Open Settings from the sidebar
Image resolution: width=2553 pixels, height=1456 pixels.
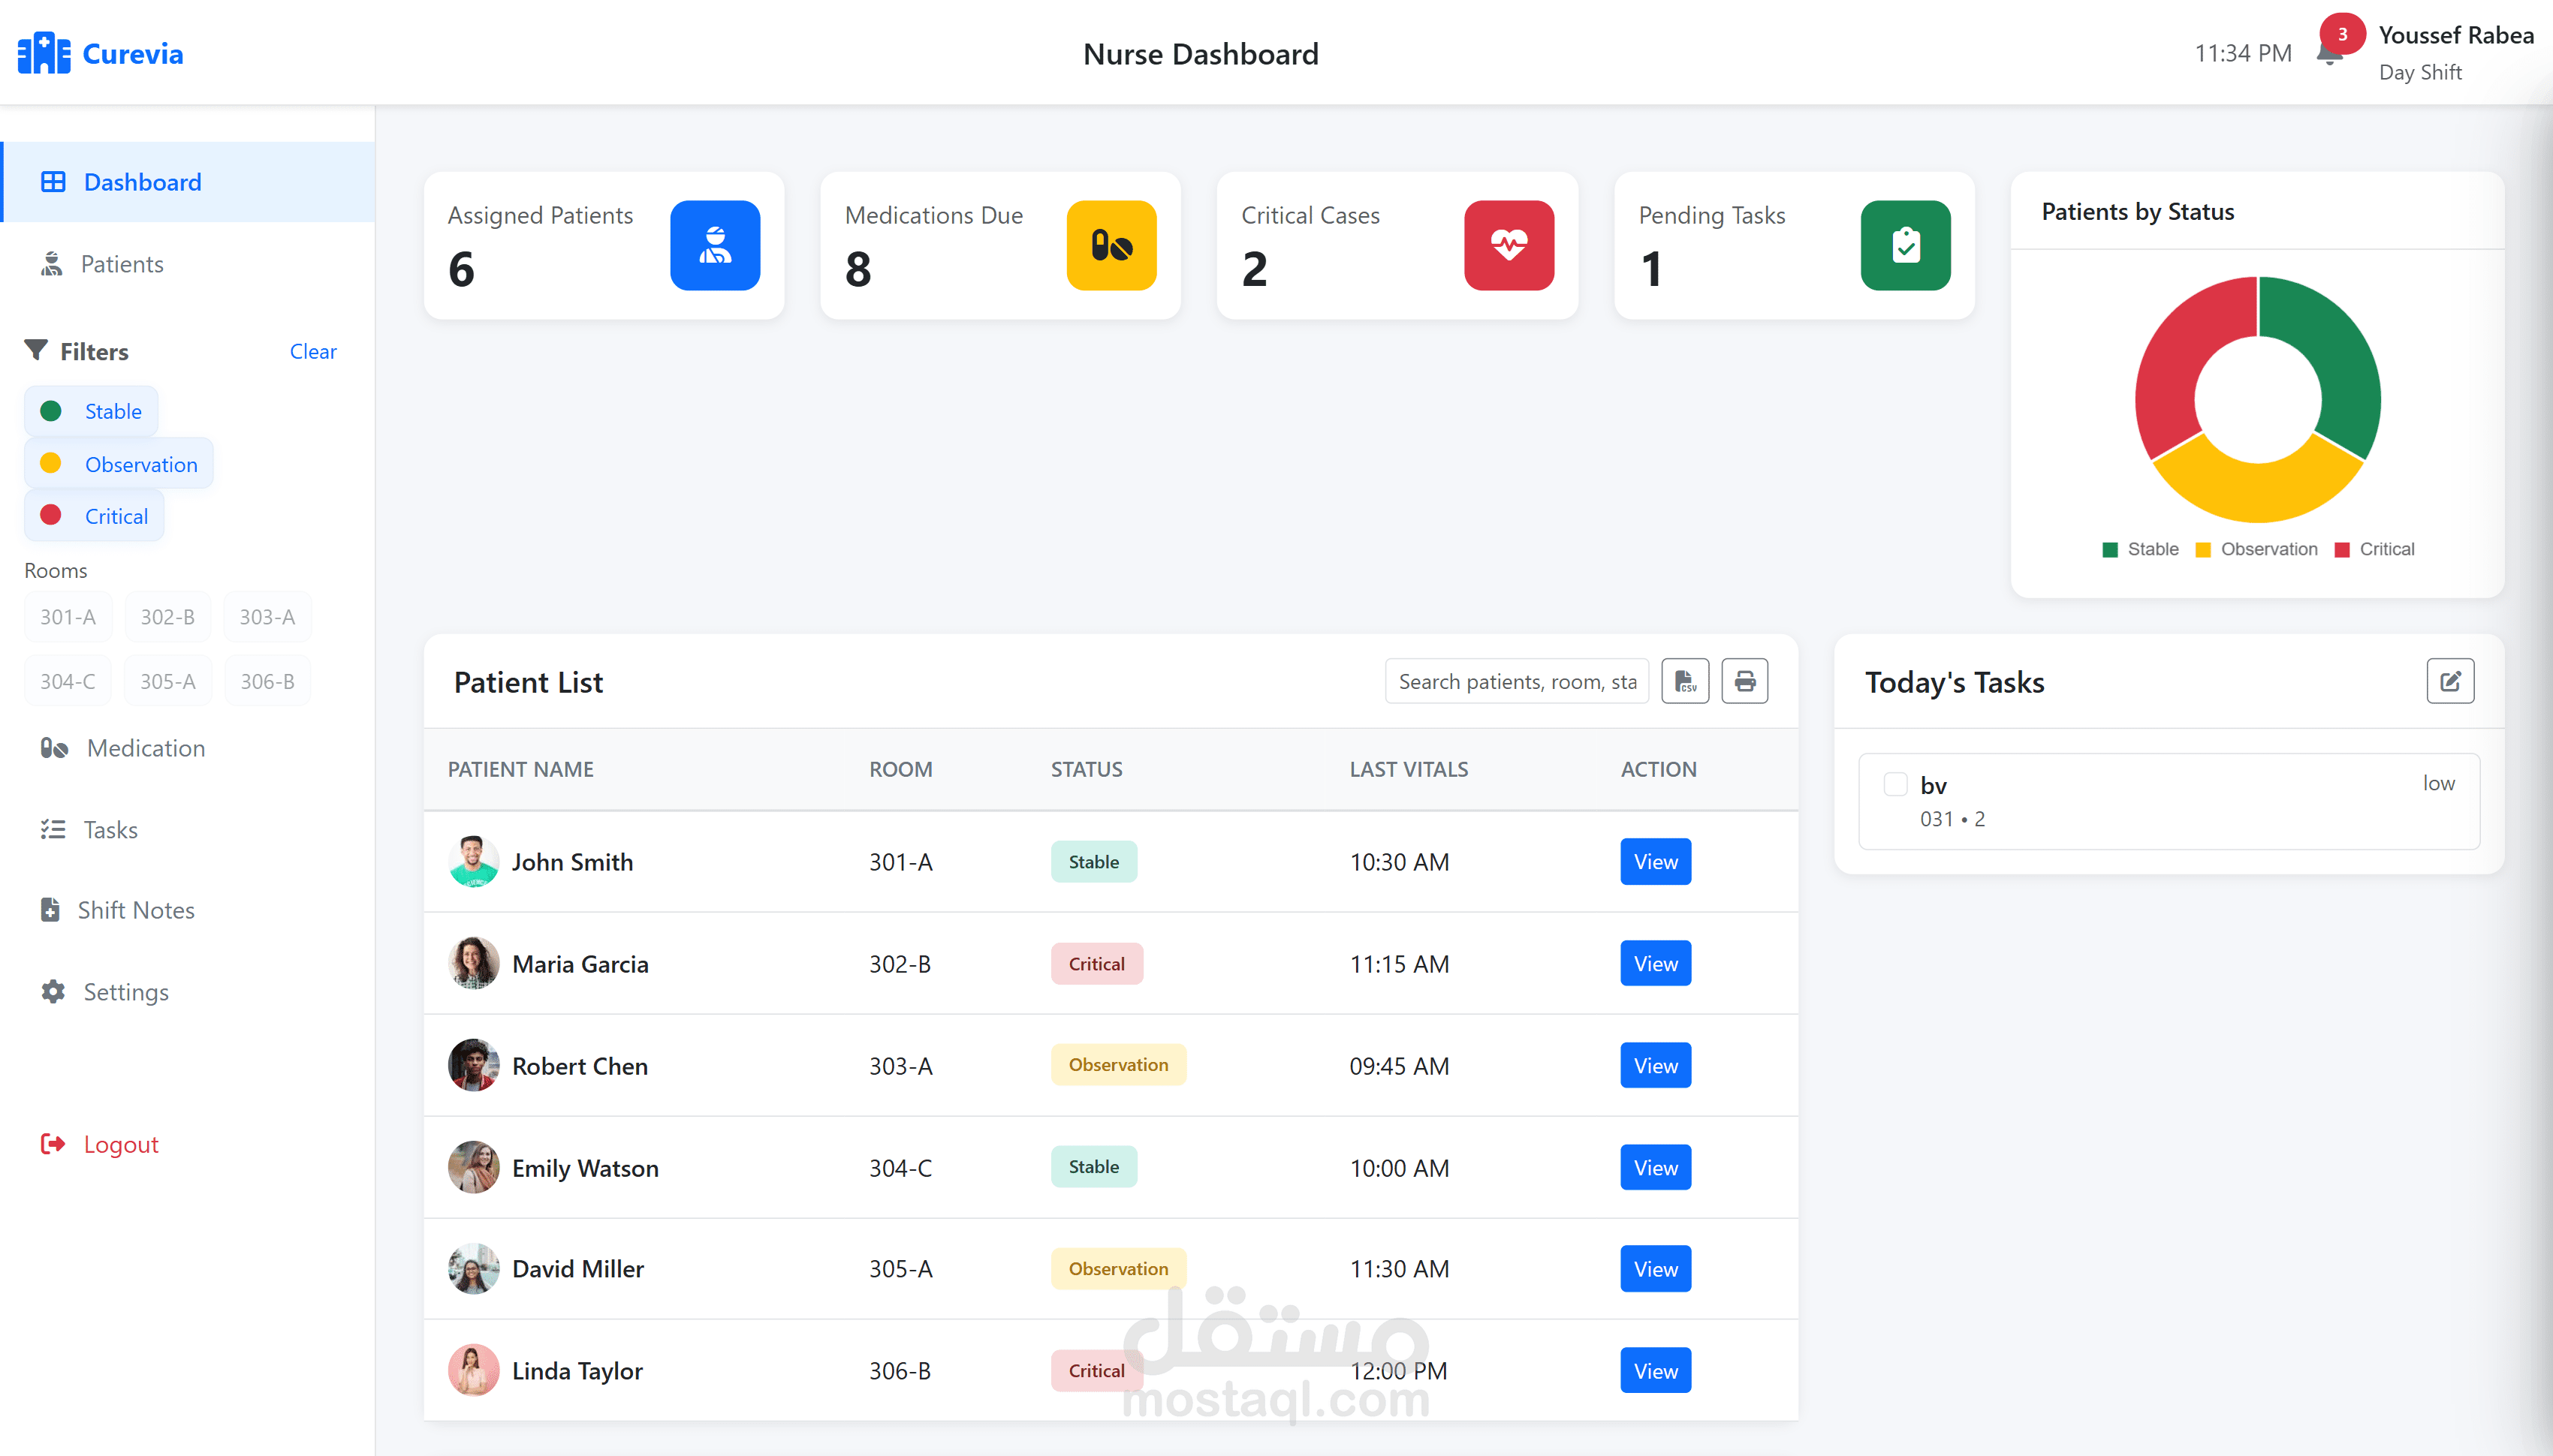click(x=188, y=992)
